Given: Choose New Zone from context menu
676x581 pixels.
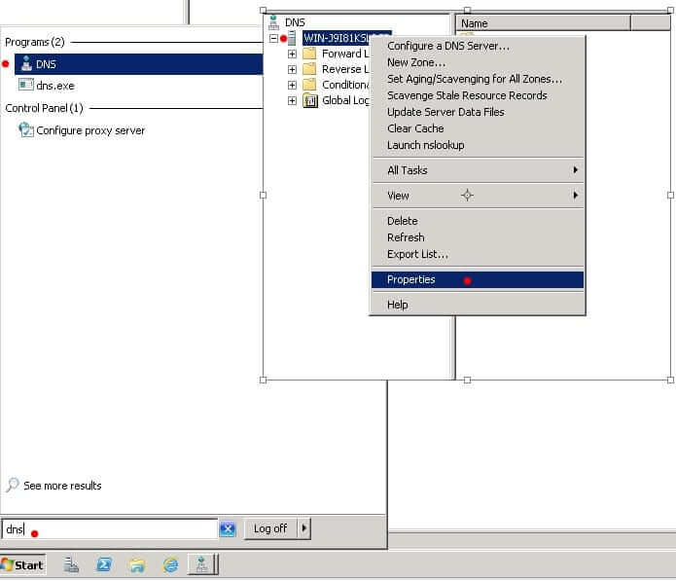Looking at the screenshot, I should tap(478, 62).
